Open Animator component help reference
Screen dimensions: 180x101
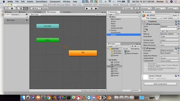pyautogui.click(x=176, y=48)
